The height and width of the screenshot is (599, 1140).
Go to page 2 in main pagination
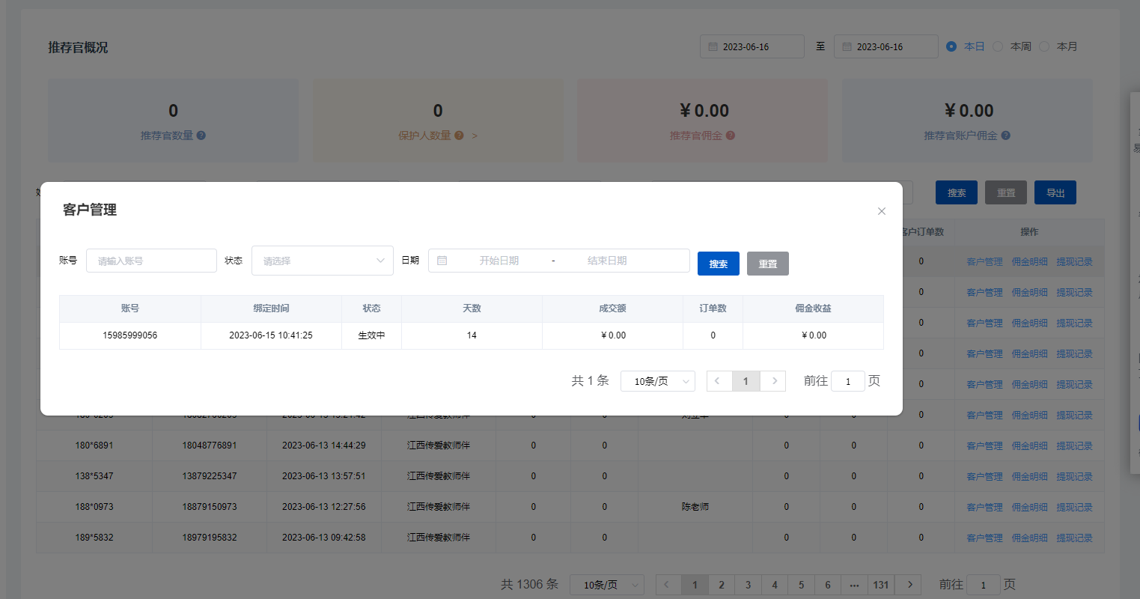(722, 585)
